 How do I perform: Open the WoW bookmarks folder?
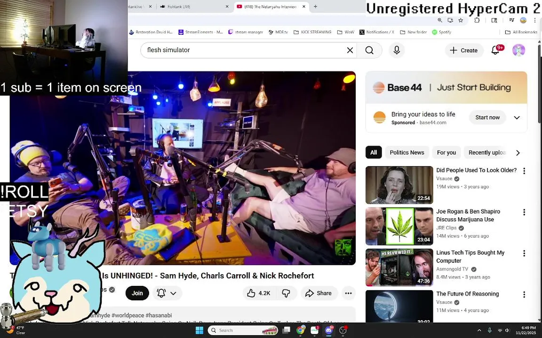click(x=346, y=32)
